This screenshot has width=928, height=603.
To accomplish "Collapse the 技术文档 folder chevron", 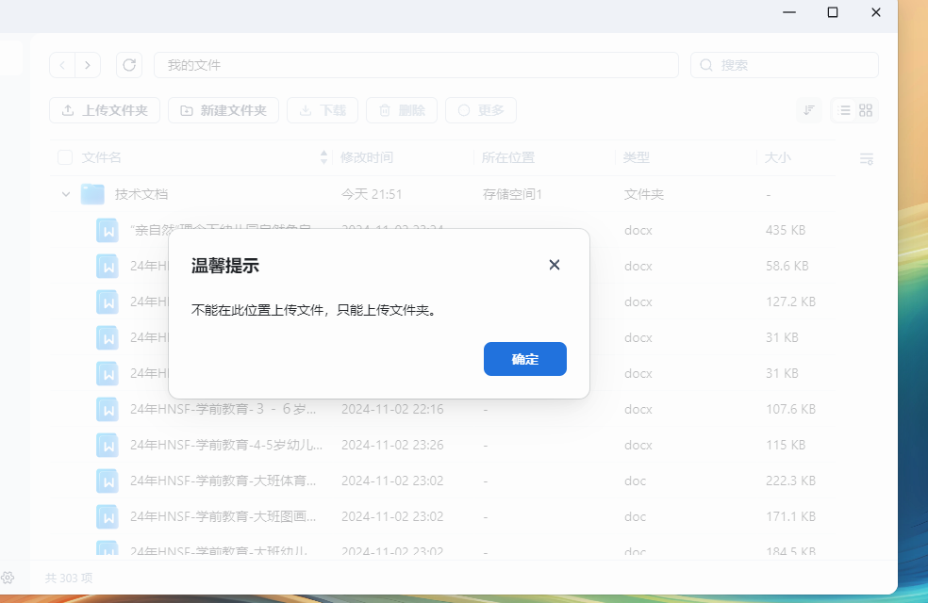I will coord(66,195).
